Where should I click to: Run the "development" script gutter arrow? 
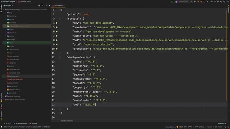[x=57, y=27]
